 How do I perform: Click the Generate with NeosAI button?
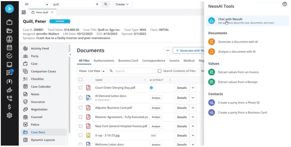[189, 50]
